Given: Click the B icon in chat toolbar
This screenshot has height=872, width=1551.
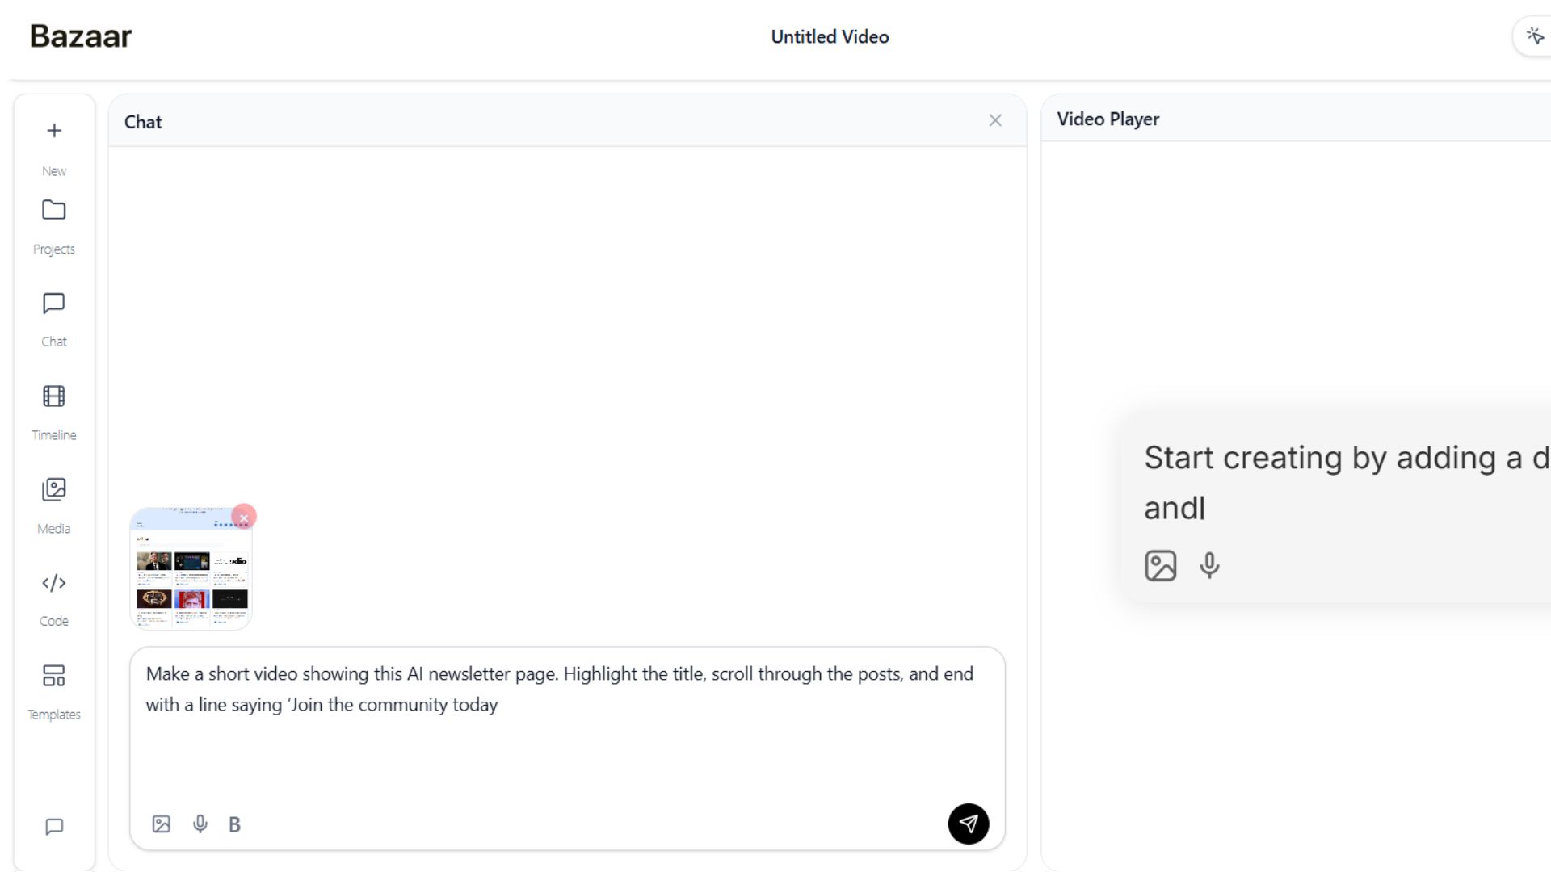Looking at the screenshot, I should click(234, 824).
